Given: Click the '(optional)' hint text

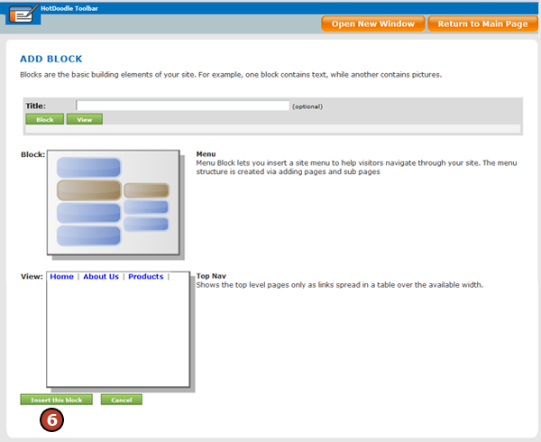Looking at the screenshot, I should click(x=307, y=106).
